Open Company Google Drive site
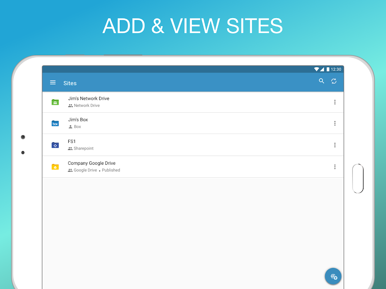This screenshot has height=289, width=386. (193, 167)
